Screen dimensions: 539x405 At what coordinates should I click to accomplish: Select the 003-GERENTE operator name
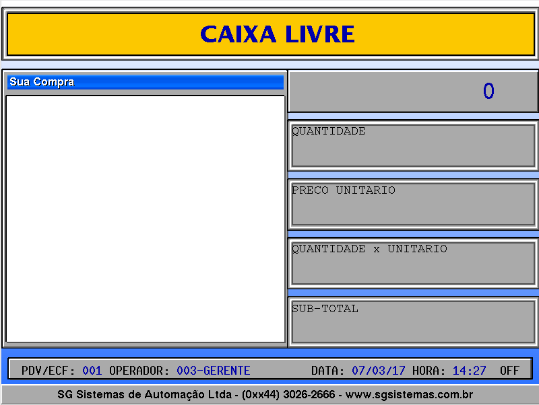tap(213, 371)
